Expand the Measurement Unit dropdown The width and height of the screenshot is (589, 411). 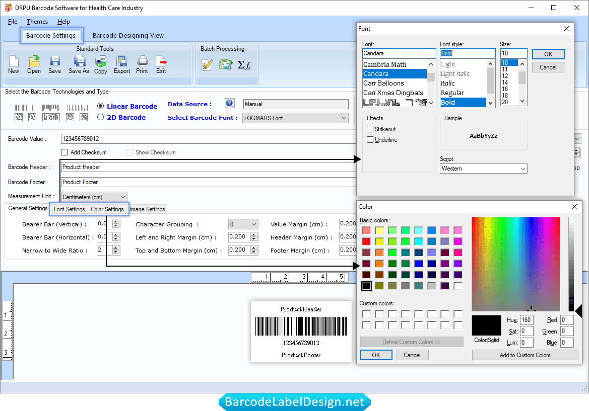94,197
